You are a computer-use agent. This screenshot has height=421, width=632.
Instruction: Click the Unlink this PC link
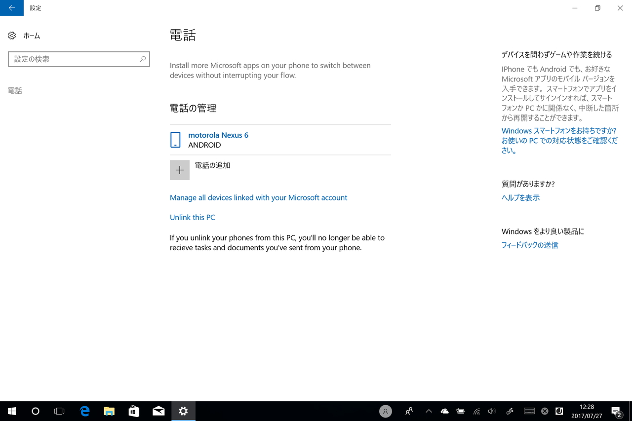click(x=192, y=217)
